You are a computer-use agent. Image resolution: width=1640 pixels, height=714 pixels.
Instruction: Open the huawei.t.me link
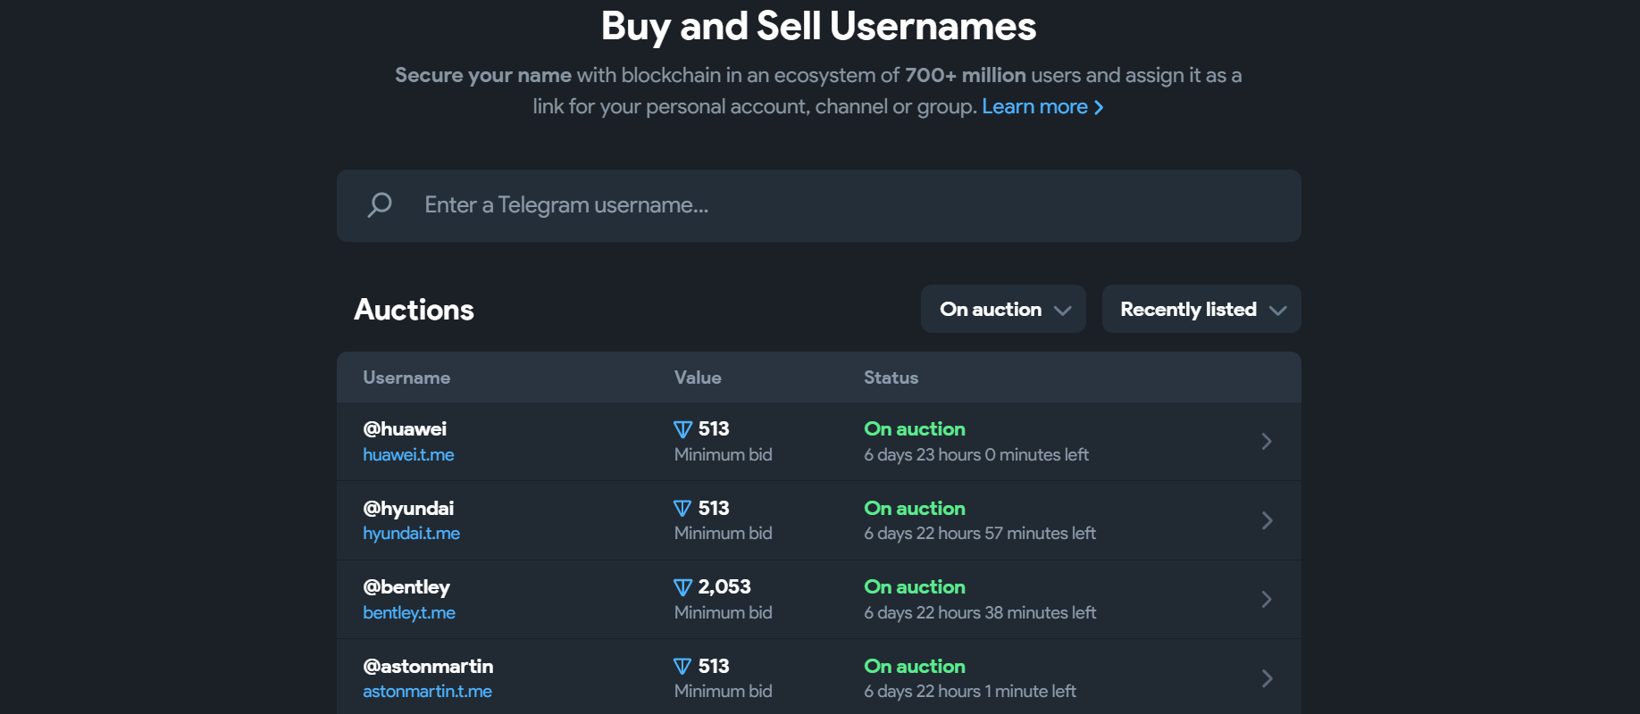click(408, 455)
